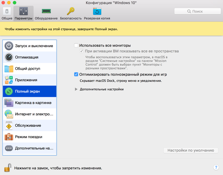Click the speedometer icon for Оптимизация
223x175 pixels.
pos(9,57)
